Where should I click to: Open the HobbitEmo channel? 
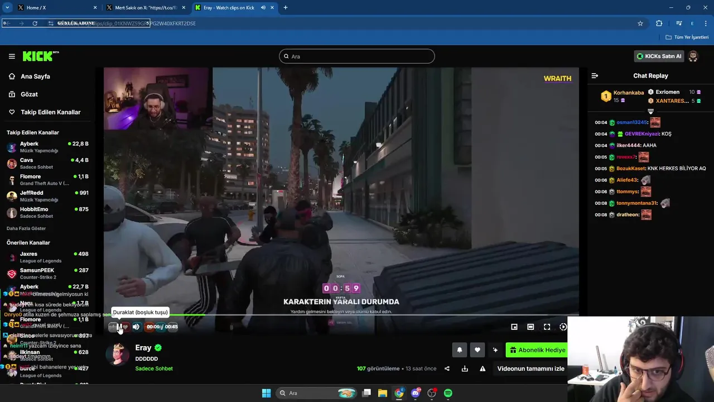pyautogui.click(x=47, y=212)
